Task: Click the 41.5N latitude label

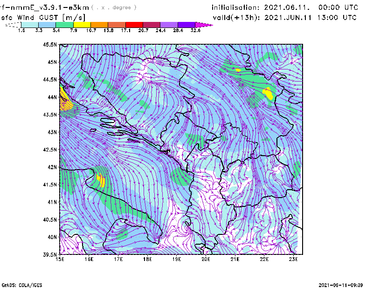Action: coord(50,185)
